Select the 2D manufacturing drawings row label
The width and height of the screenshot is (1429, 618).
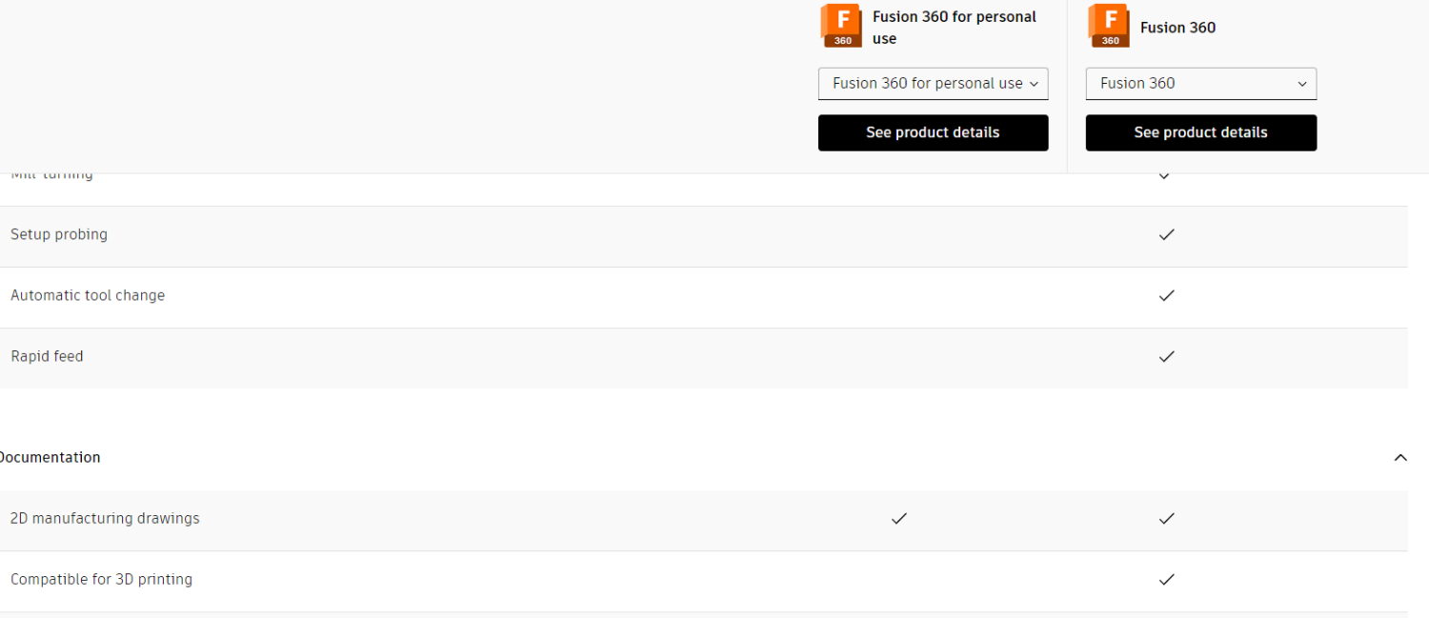[105, 518]
